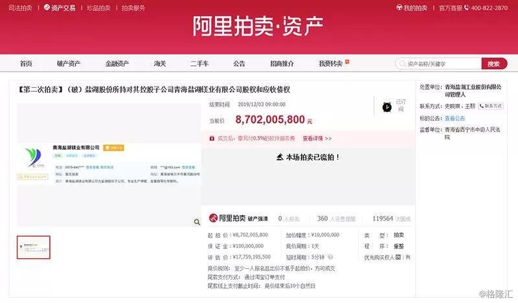518x303 pixels.
Task: Open the 破产资产 tab
Action: 69,63
